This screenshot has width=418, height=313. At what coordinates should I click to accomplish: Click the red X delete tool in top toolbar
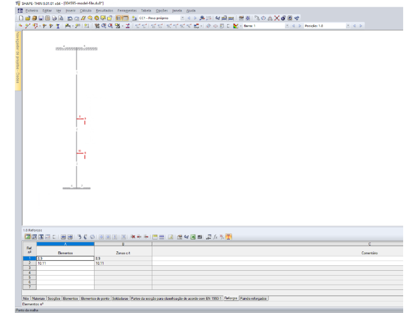click(x=277, y=18)
